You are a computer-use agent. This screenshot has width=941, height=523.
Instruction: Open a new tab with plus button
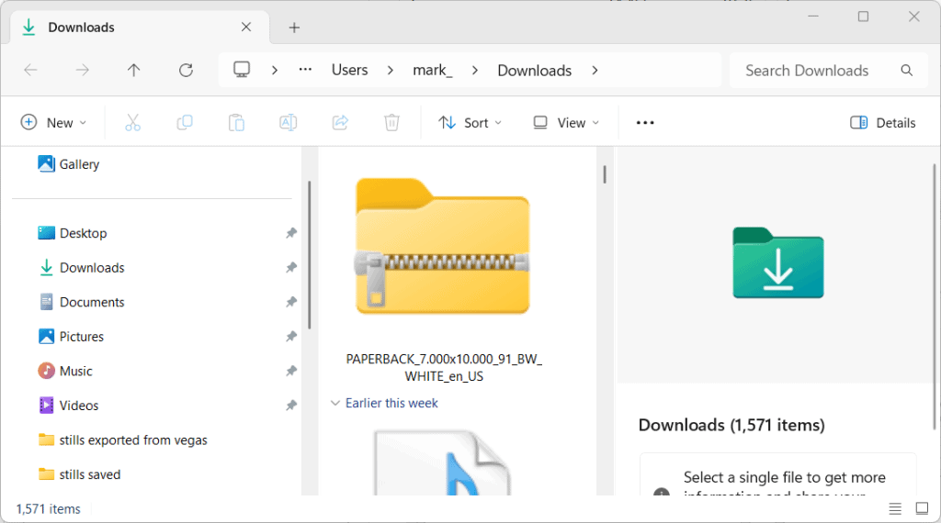point(294,28)
